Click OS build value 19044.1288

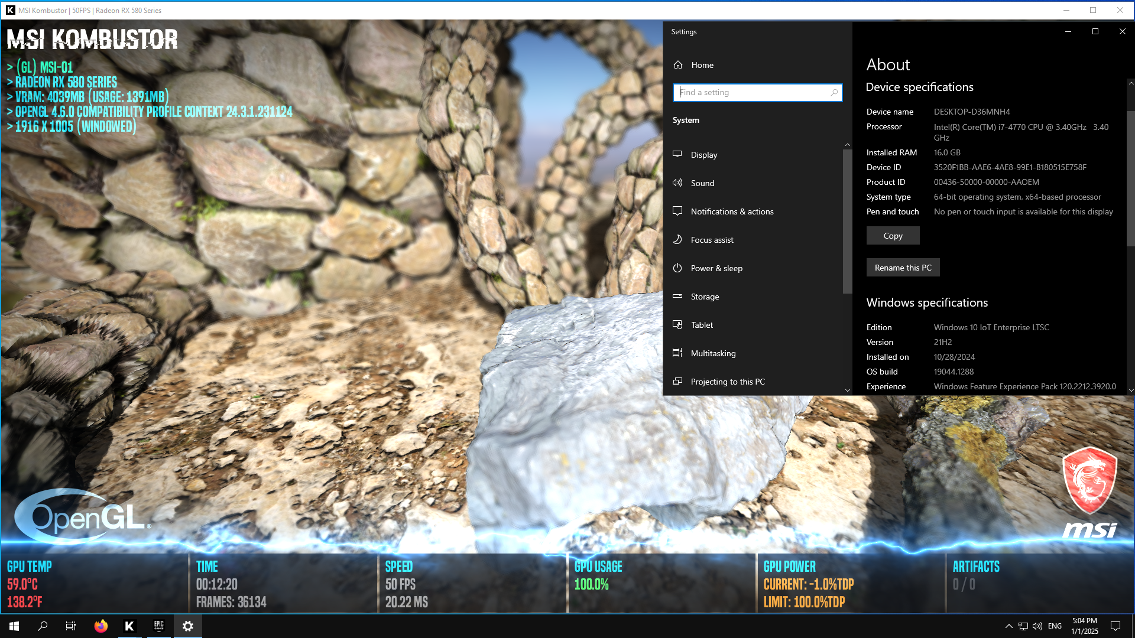click(x=954, y=372)
